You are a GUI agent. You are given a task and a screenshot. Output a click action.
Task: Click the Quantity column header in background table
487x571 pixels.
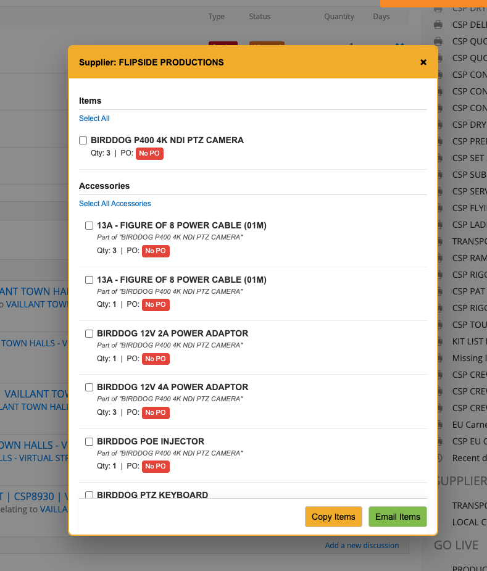click(339, 17)
